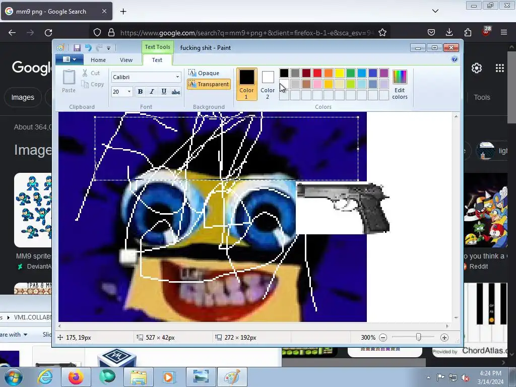Click the extension icon with the 28 badge

pyautogui.click(x=486, y=32)
